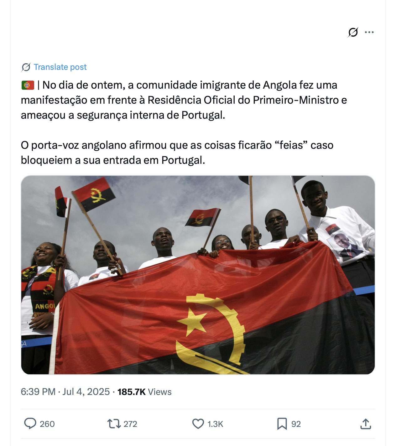Click the repost arrows icon
This screenshot has height=446, width=396.
[x=114, y=424]
